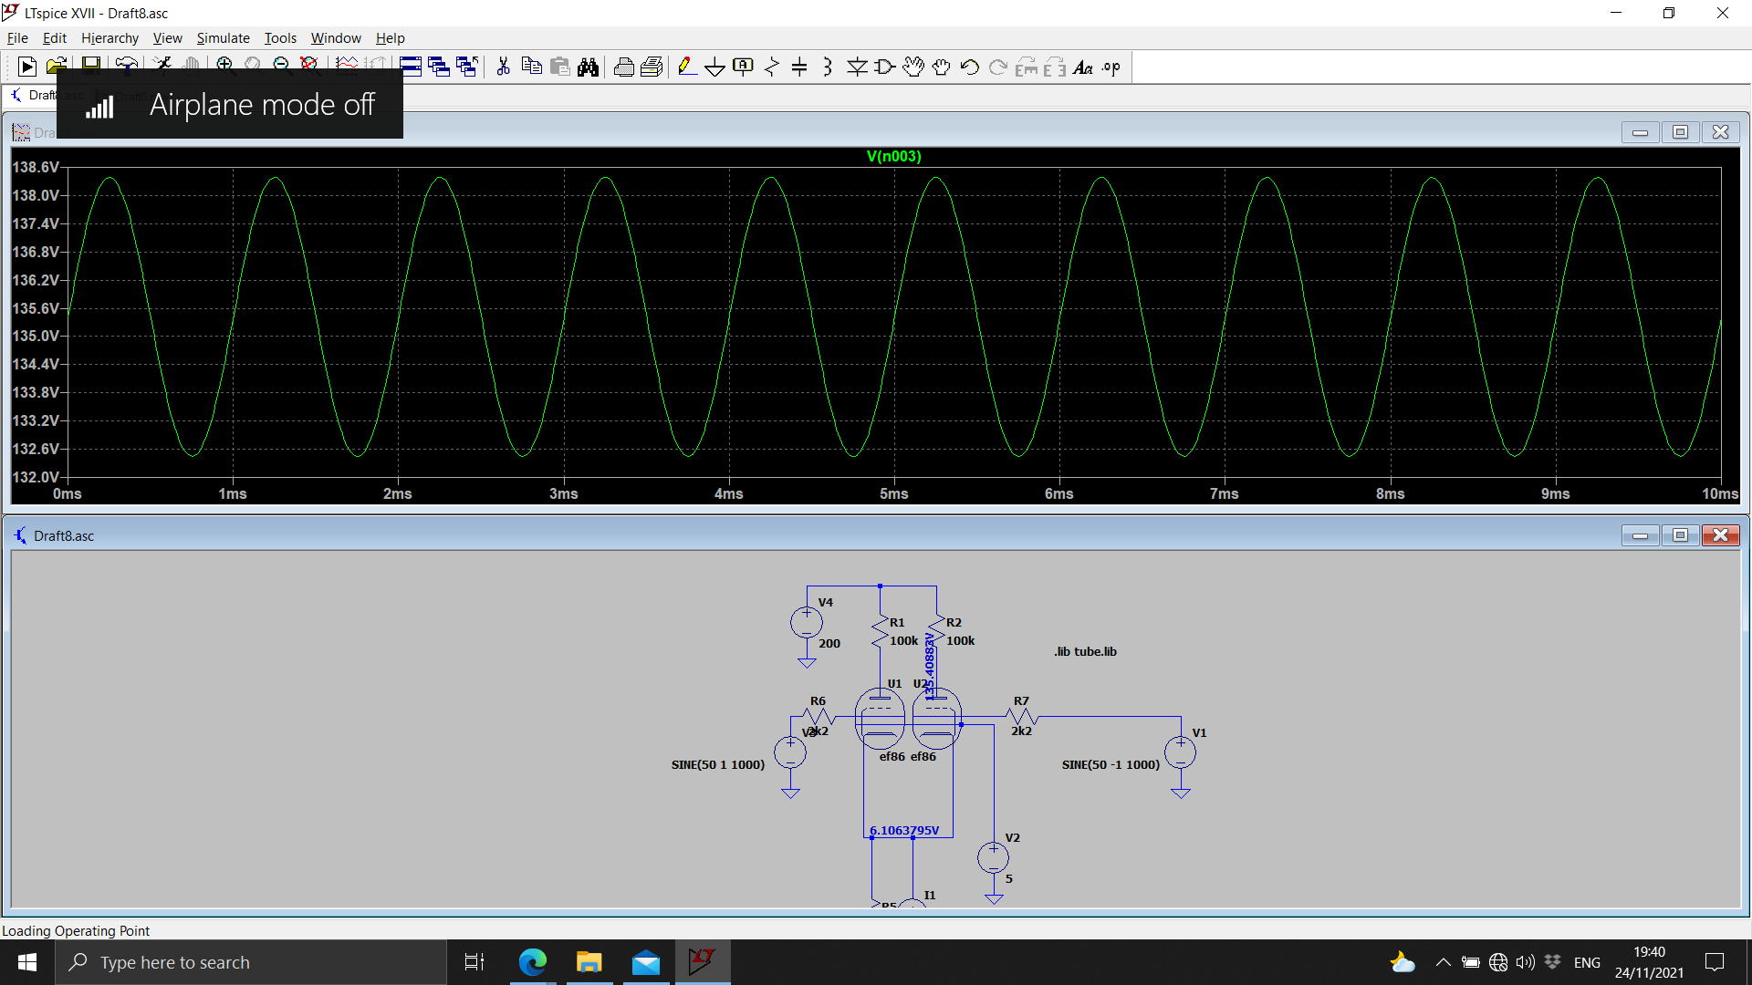Open the File menu
The width and height of the screenshot is (1752, 985).
pyautogui.click(x=17, y=37)
